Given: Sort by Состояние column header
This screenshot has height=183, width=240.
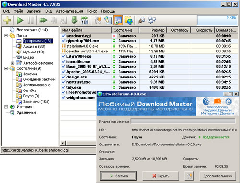Looking at the screenshot, I should [x=125, y=30].
